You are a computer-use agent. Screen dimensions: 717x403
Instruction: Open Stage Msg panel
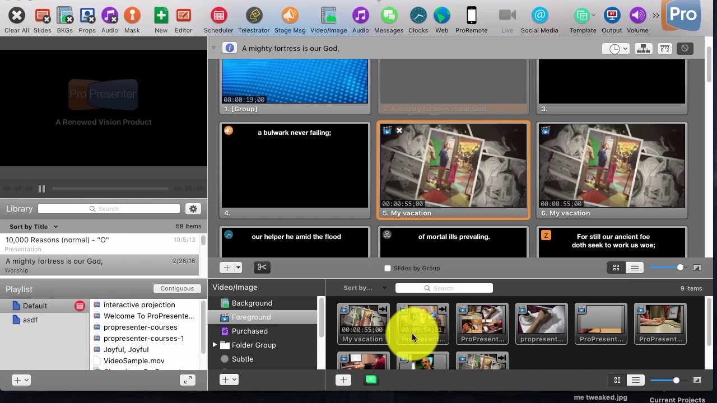click(x=290, y=20)
